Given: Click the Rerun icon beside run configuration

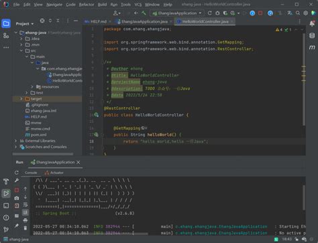Looking at the screenshot, I should (209, 13).
